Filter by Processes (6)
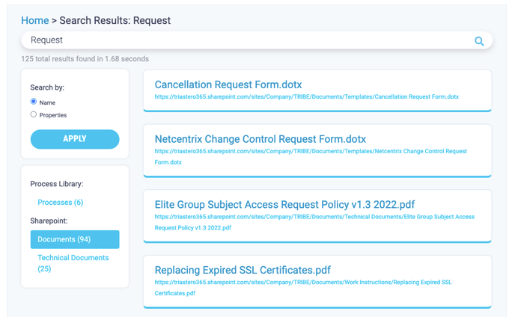Viewport: 515px width, 317px height. coord(61,202)
